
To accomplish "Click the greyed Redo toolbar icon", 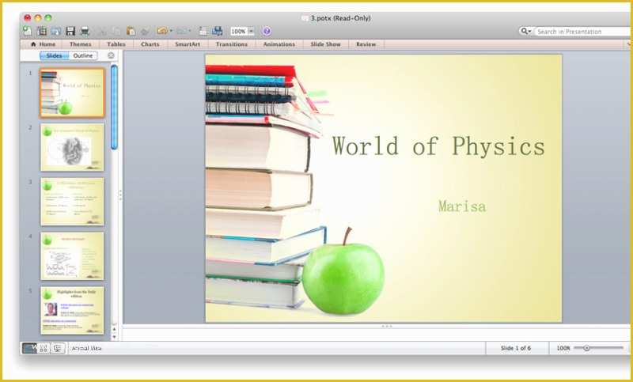I will (x=181, y=31).
